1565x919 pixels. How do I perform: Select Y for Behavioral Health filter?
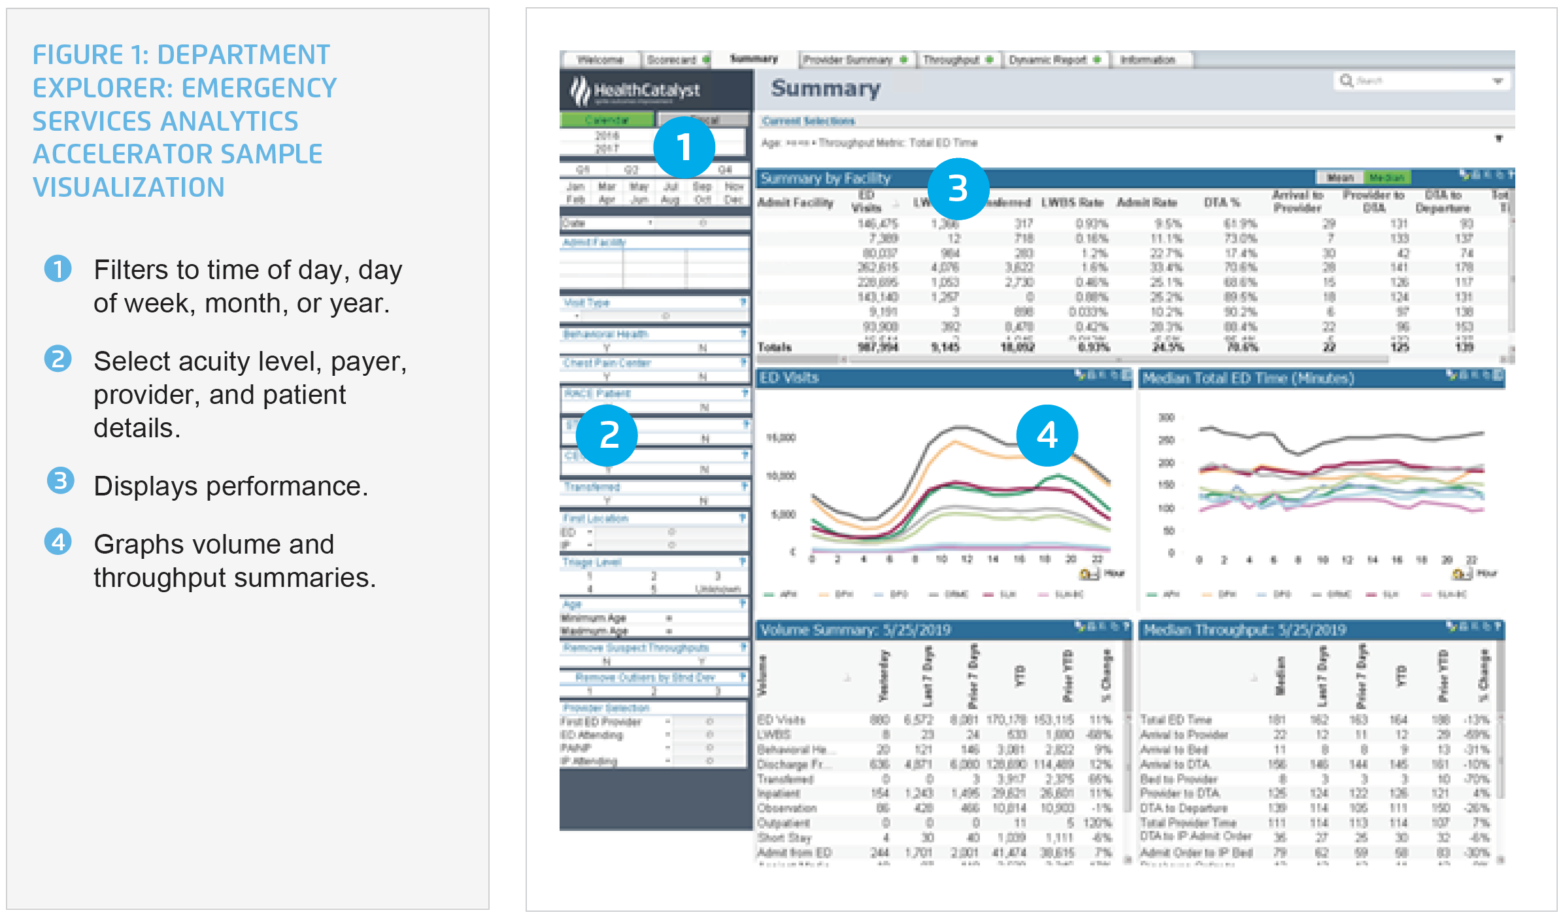[x=608, y=346]
